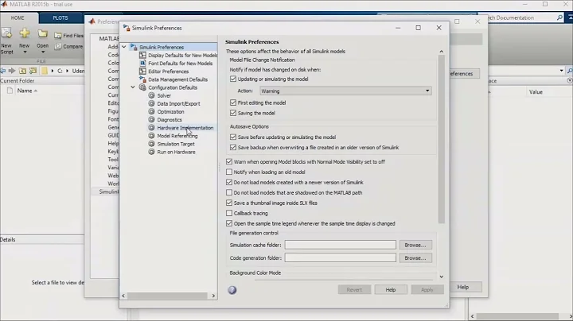Click the Run on Hardware gear icon
The height and width of the screenshot is (321, 573).
(151, 152)
